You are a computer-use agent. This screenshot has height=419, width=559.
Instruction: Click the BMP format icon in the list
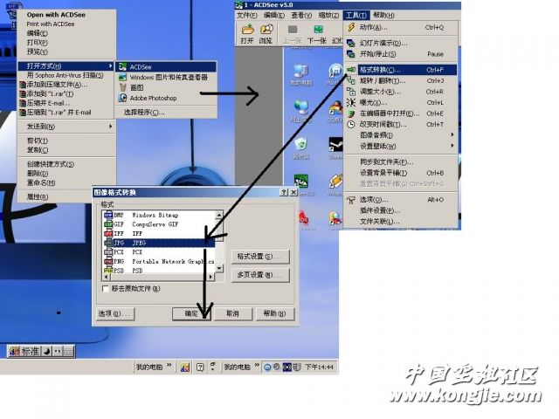click(108, 215)
